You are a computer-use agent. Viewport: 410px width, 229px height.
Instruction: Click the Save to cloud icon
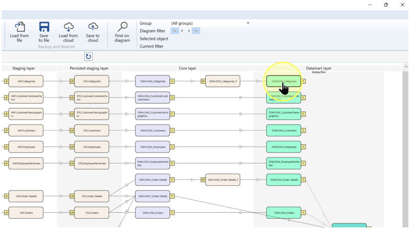pos(93,27)
